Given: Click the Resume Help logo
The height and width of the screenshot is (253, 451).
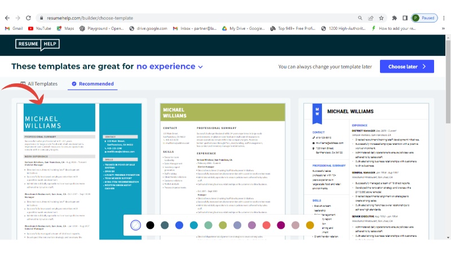Looking at the screenshot, I should click(37, 45).
